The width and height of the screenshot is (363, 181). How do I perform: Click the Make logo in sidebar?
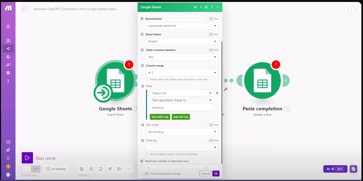point(8,8)
